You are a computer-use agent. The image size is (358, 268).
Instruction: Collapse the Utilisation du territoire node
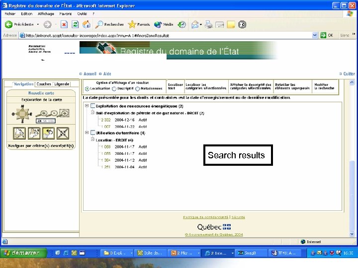(x=87, y=133)
